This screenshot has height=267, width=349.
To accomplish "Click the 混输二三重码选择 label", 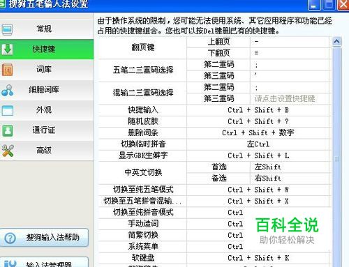I will tap(143, 93).
